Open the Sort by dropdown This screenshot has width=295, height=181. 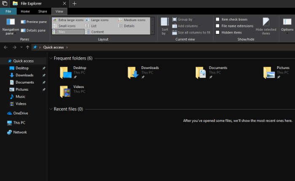[165, 27]
